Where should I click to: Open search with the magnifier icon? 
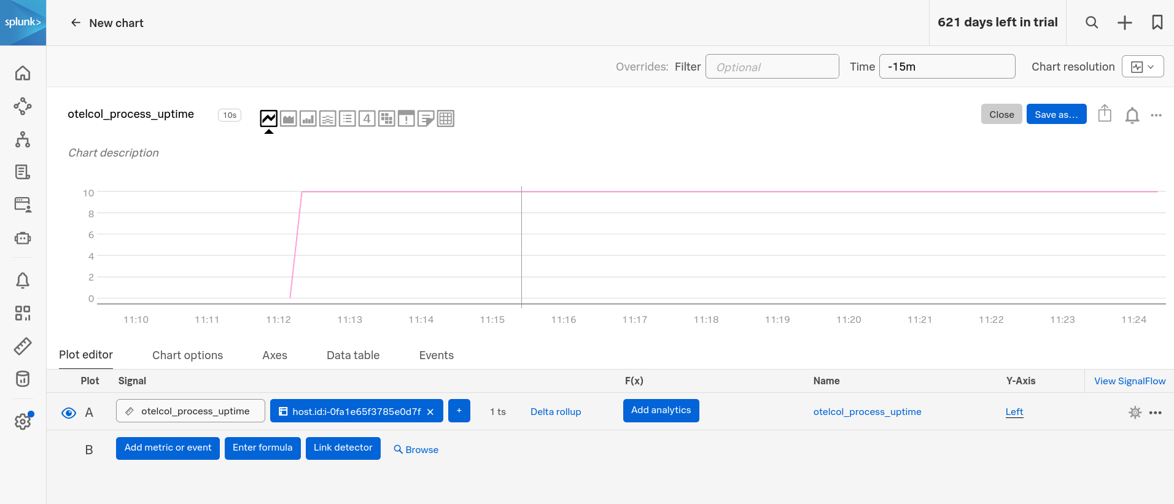pyautogui.click(x=1092, y=23)
